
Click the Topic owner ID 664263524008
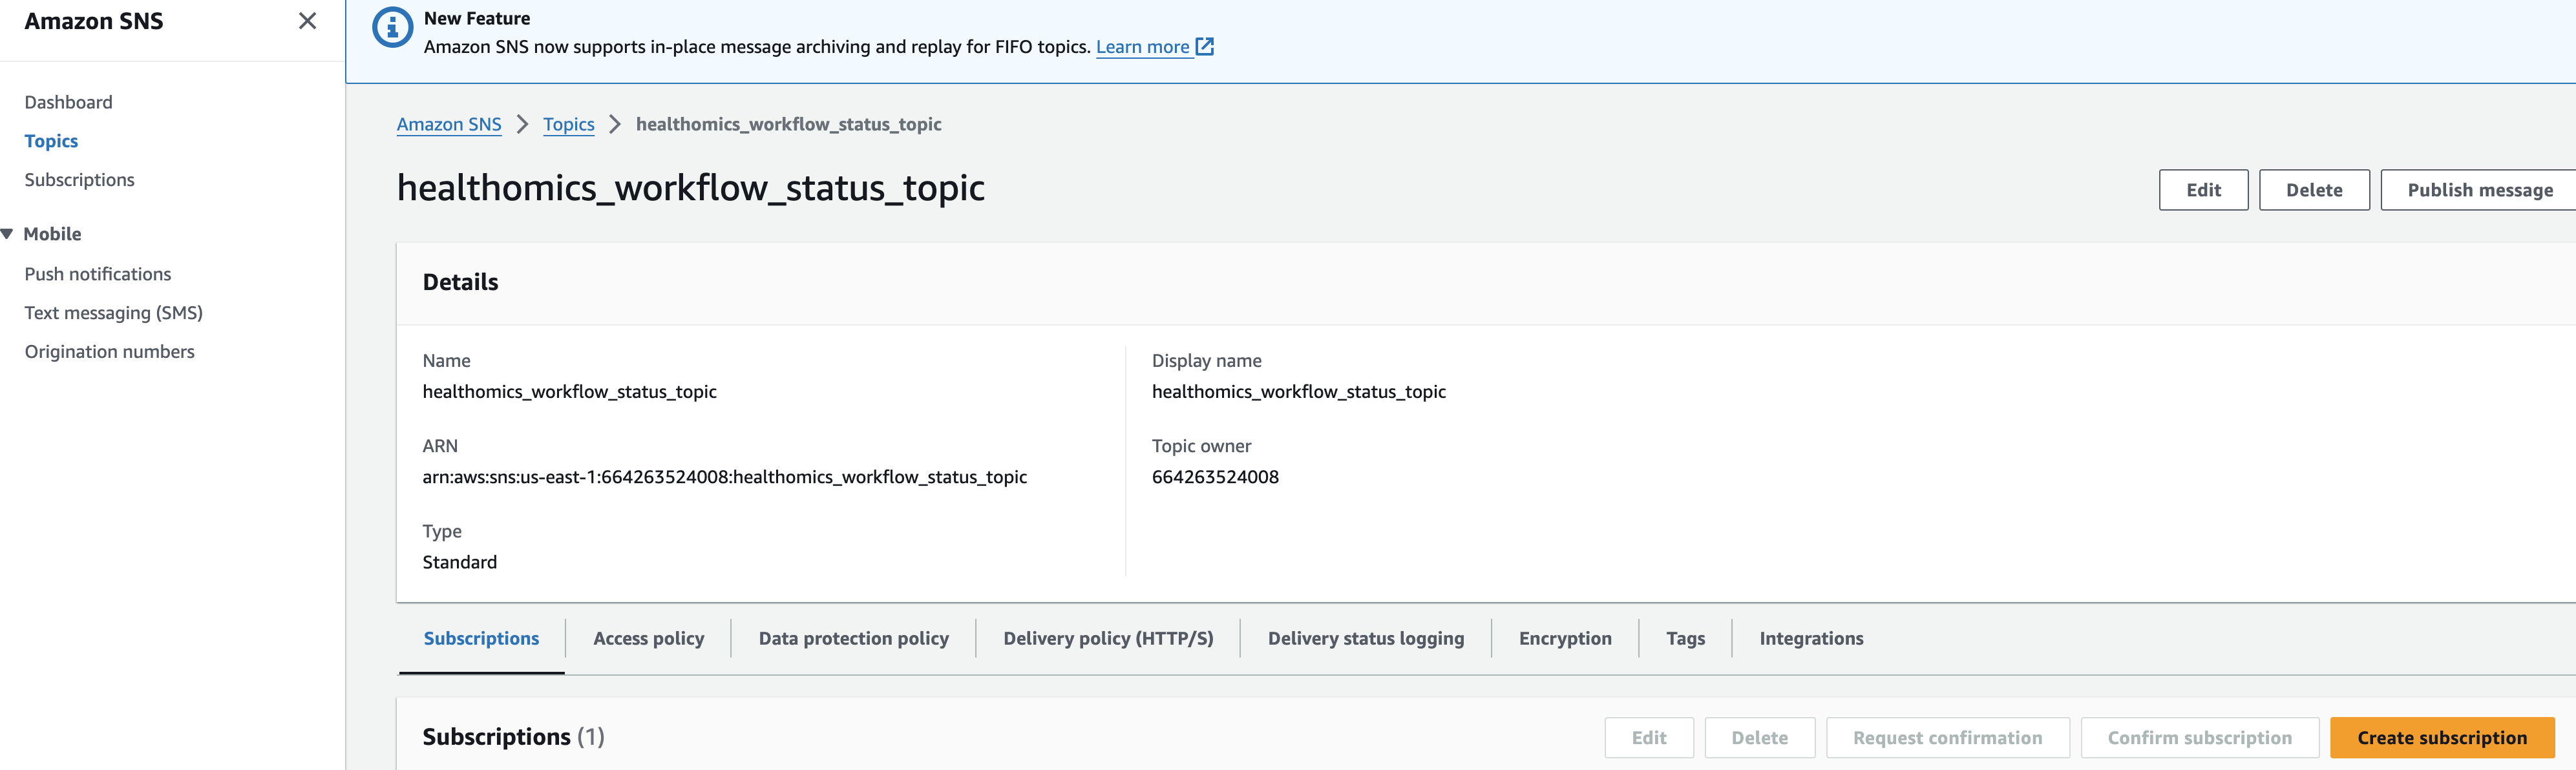[1215, 477]
